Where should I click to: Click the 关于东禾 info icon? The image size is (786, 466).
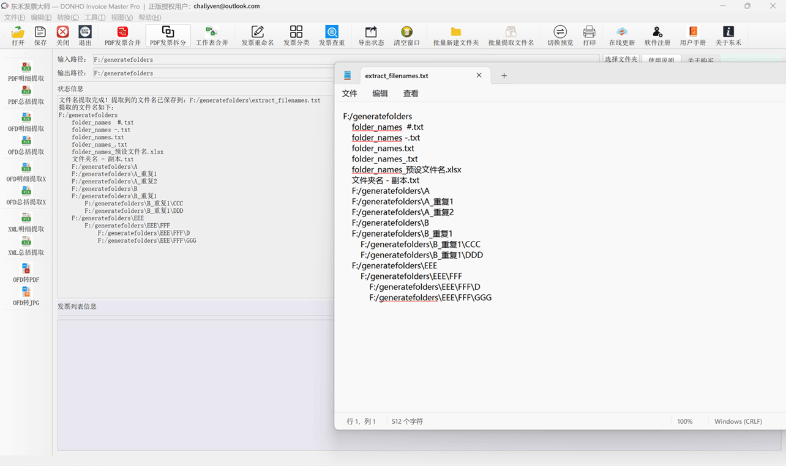point(728,36)
